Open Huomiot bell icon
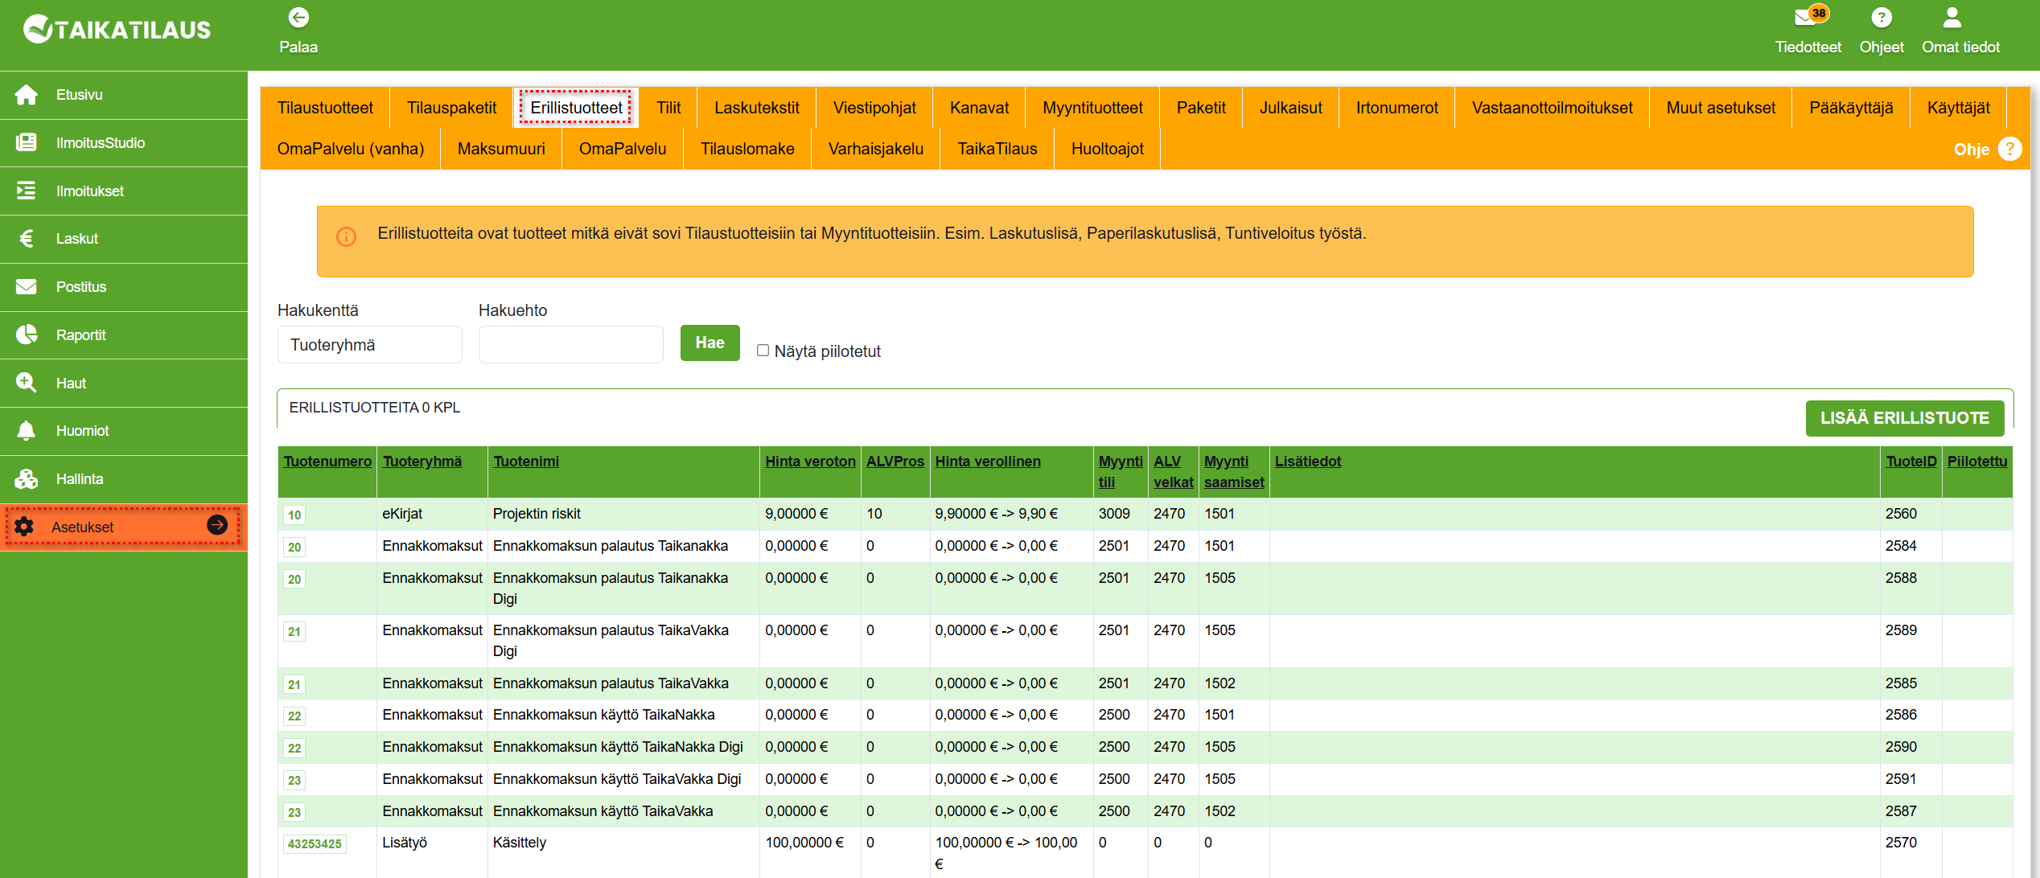The width and height of the screenshot is (2040, 878). [x=27, y=430]
